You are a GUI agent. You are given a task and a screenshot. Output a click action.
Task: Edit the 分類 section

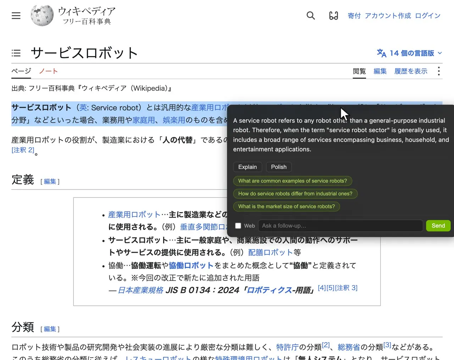pos(50,329)
